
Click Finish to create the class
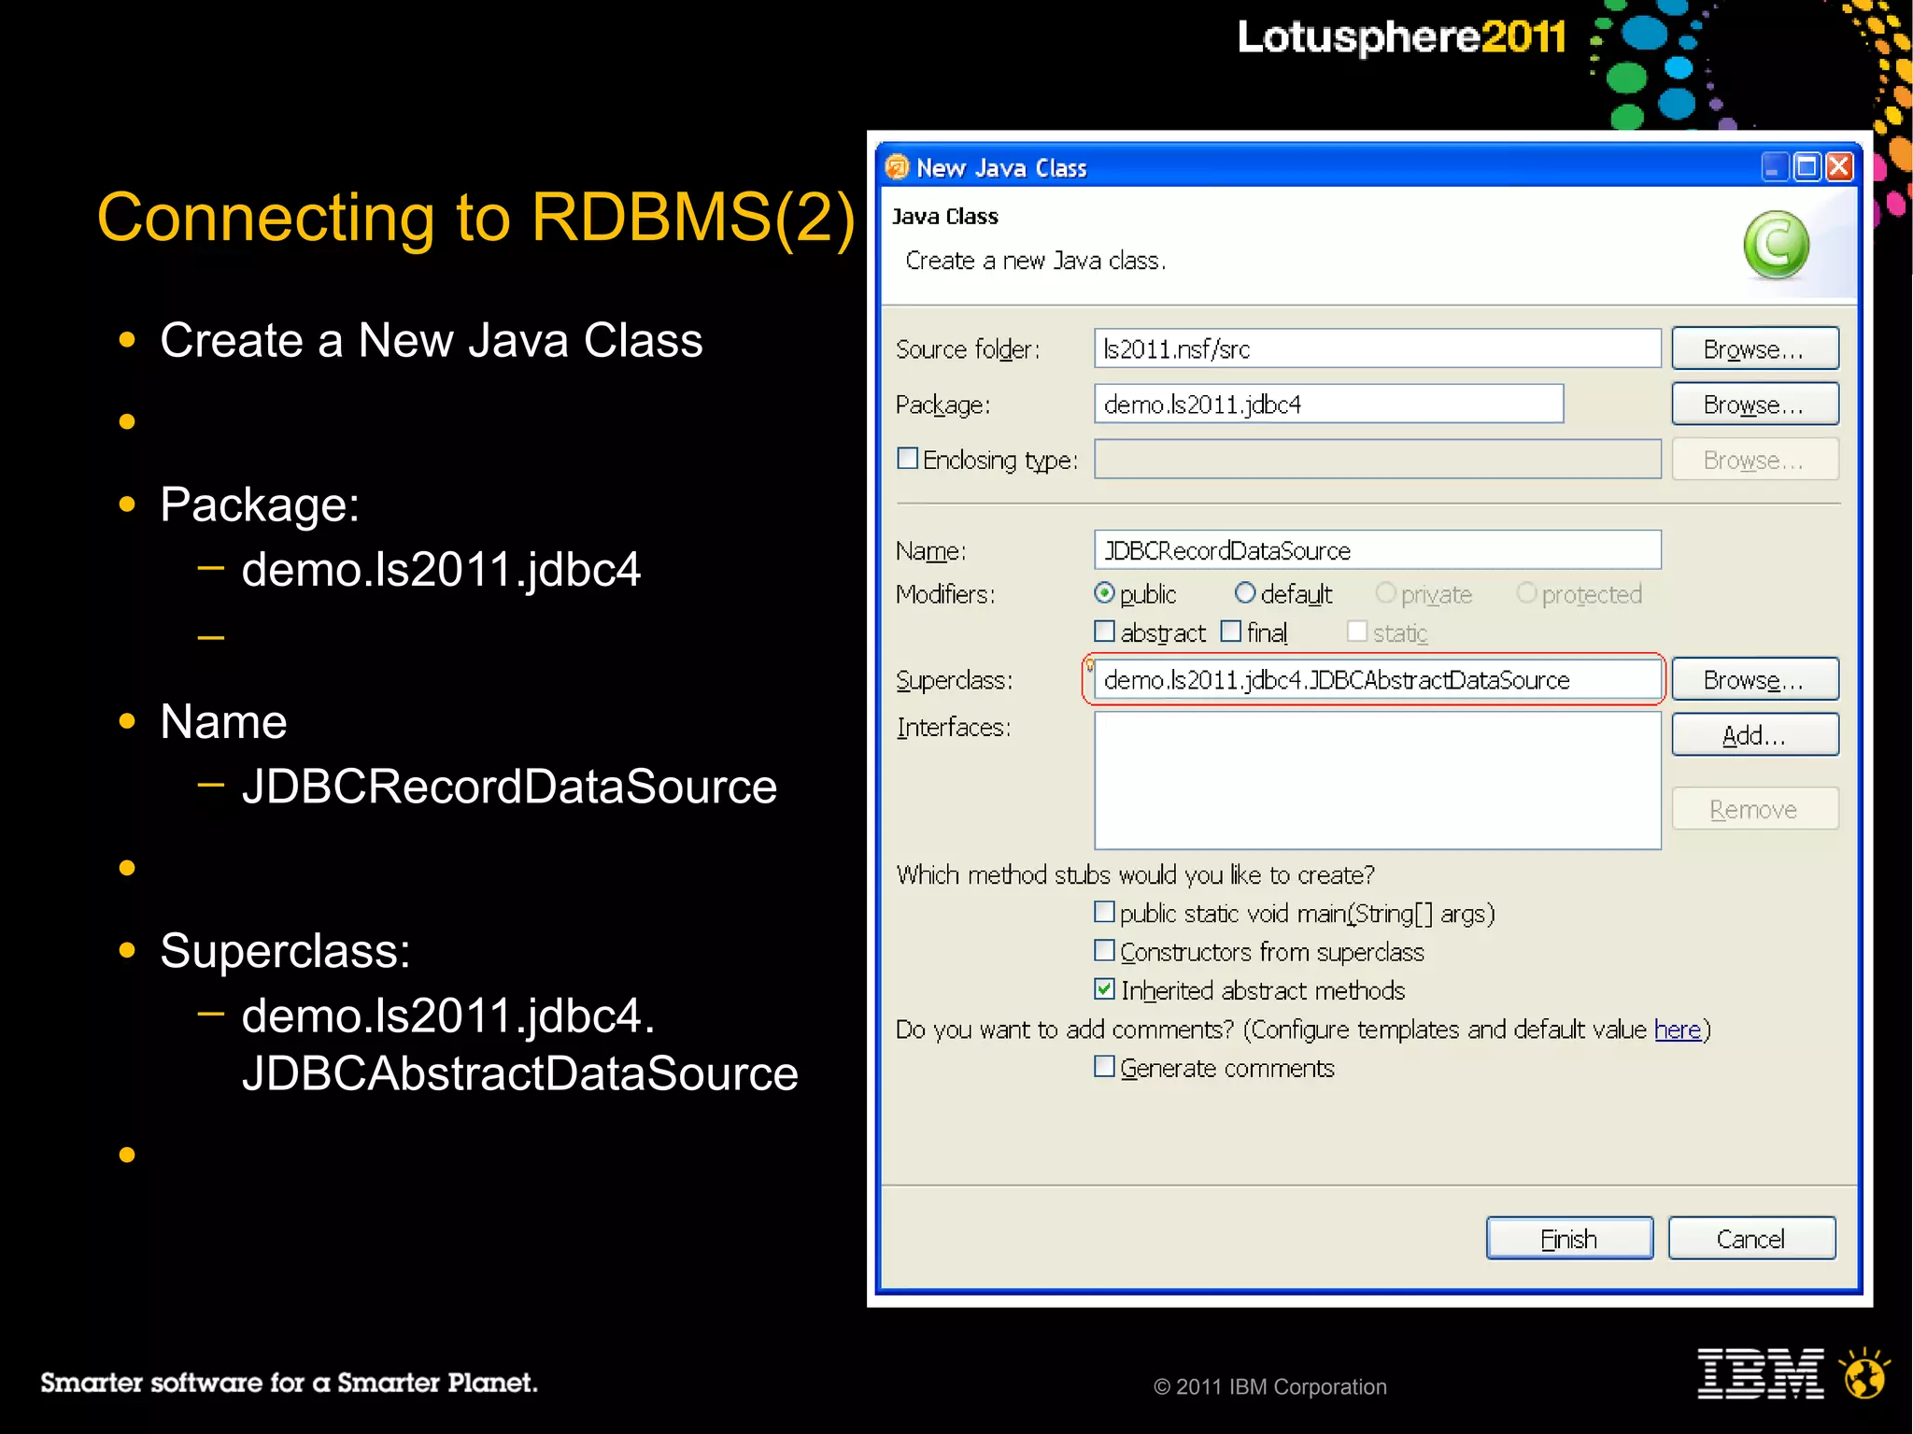pos(1569,1239)
